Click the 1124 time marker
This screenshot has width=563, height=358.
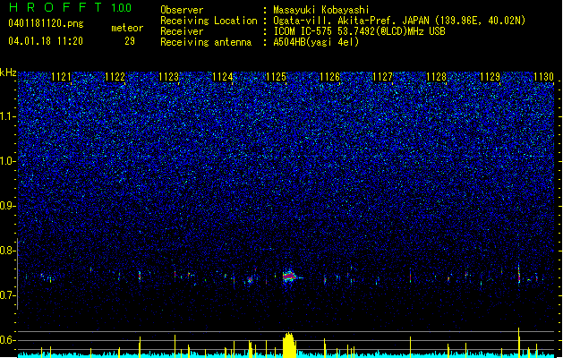[x=222, y=77]
